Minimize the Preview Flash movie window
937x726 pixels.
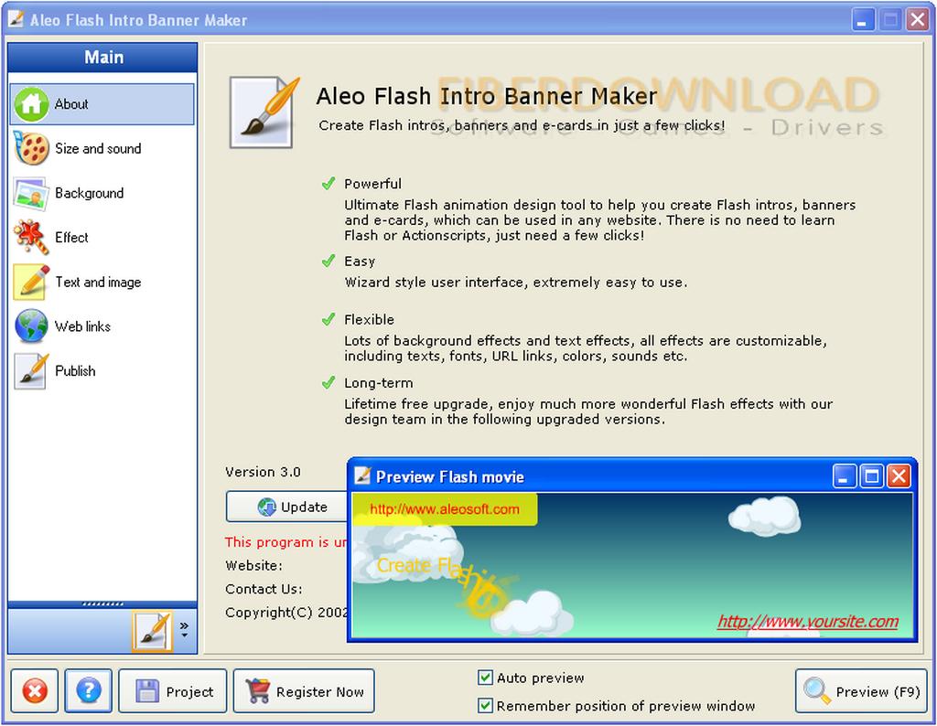pos(845,476)
